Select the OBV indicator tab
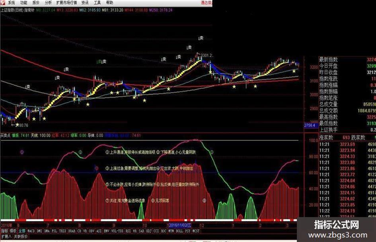This screenshot has height=242, width=376. click(92, 231)
